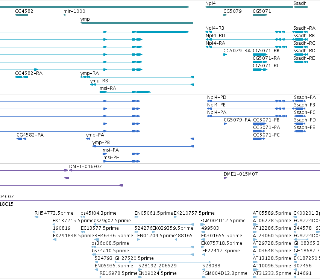Image resolution: width=320 pixels, height=279 pixels.
Task: Click the ymp-RA transcript label
Action: coord(89,73)
